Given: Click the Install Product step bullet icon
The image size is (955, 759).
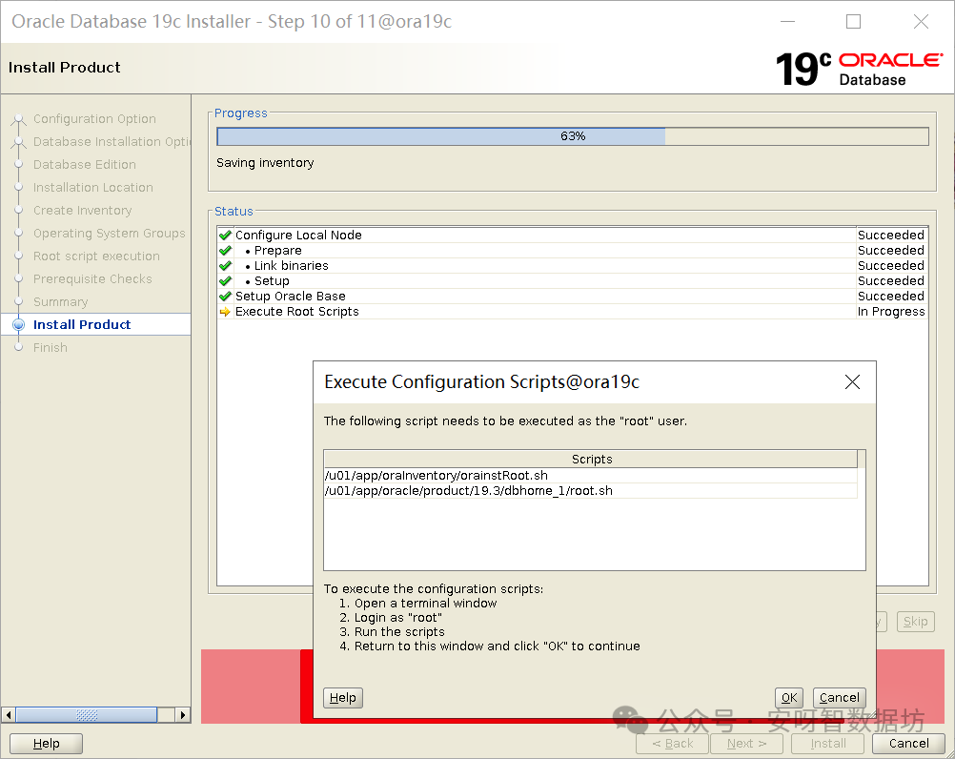Looking at the screenshot, I should (19, 325).
